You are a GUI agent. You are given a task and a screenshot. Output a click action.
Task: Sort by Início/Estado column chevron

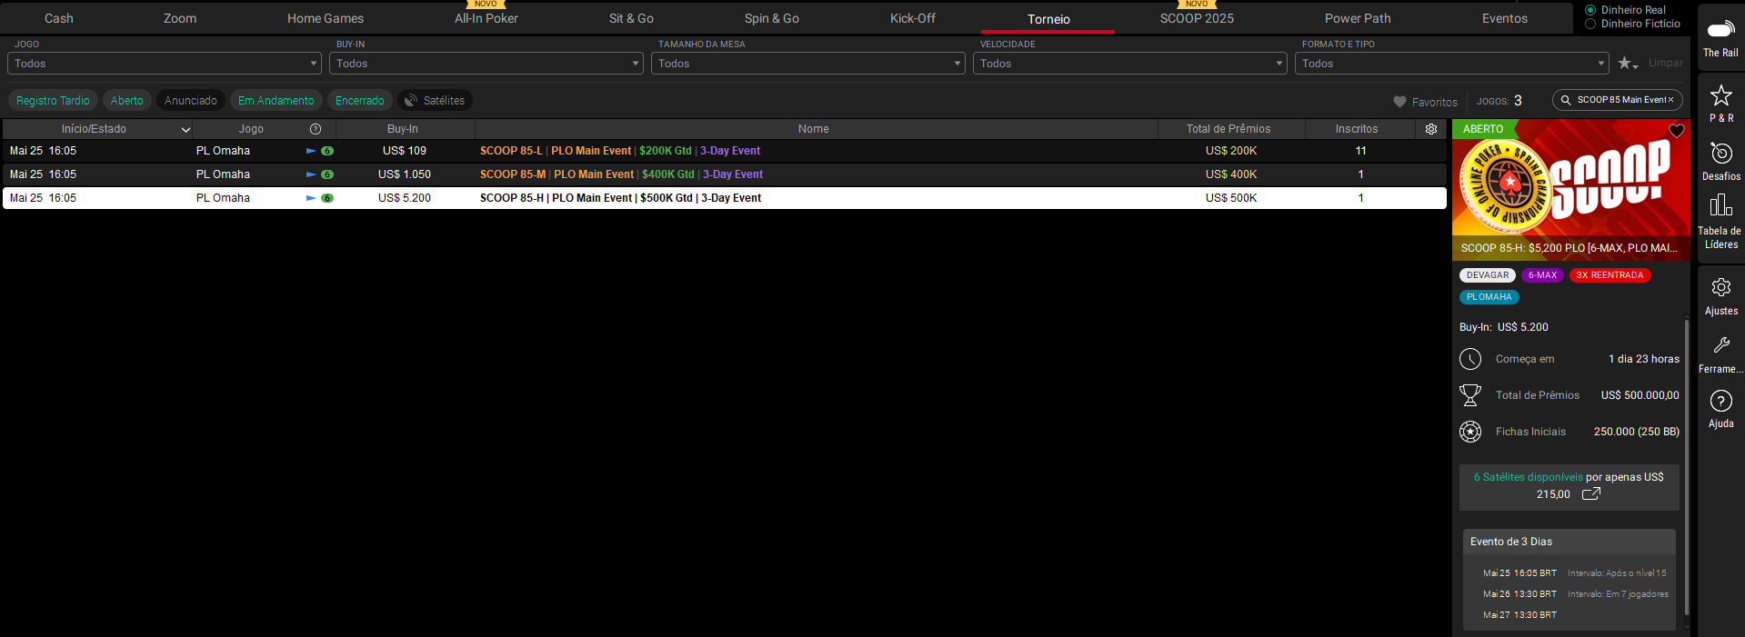[x=186, y=130]
